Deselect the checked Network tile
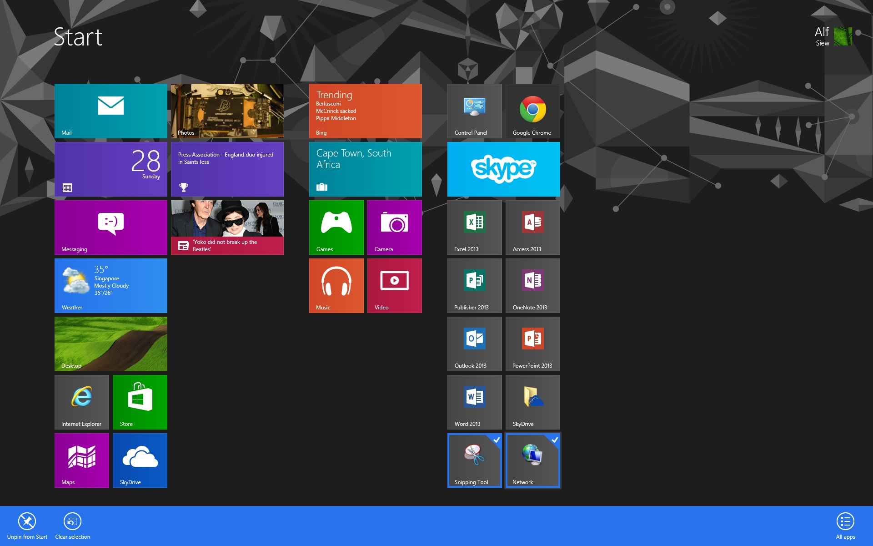Screen dimensions: 873x546 pos(533,460)
